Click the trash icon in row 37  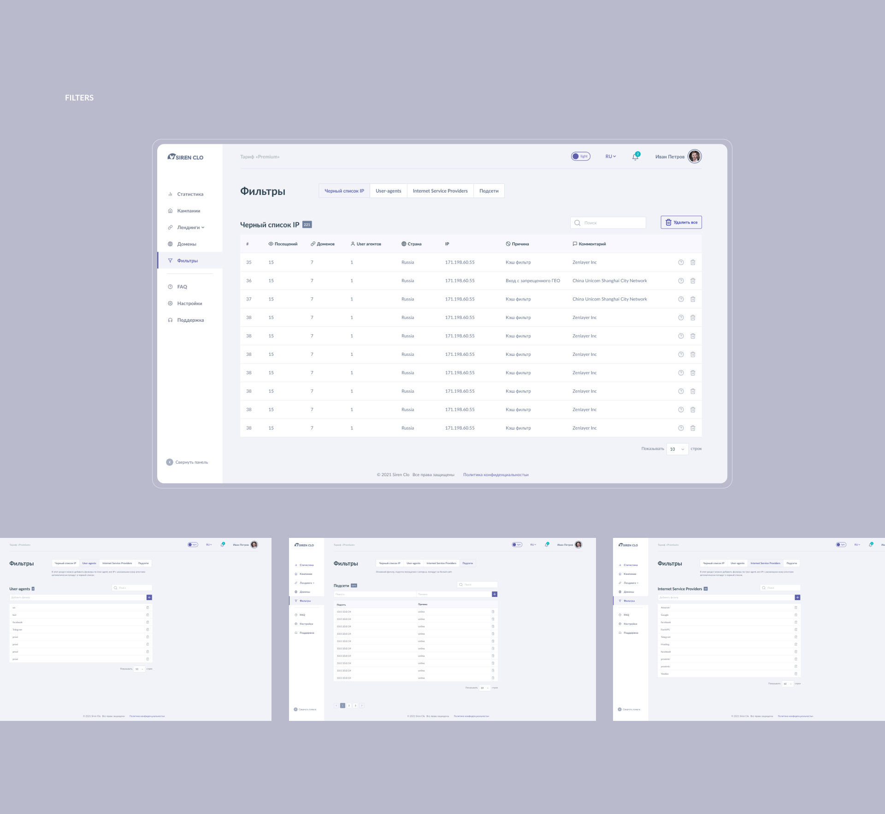click(x=693, y=299)
